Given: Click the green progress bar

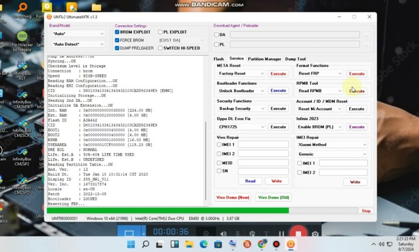Looking at the screenshot, I should tap(168, 211).
